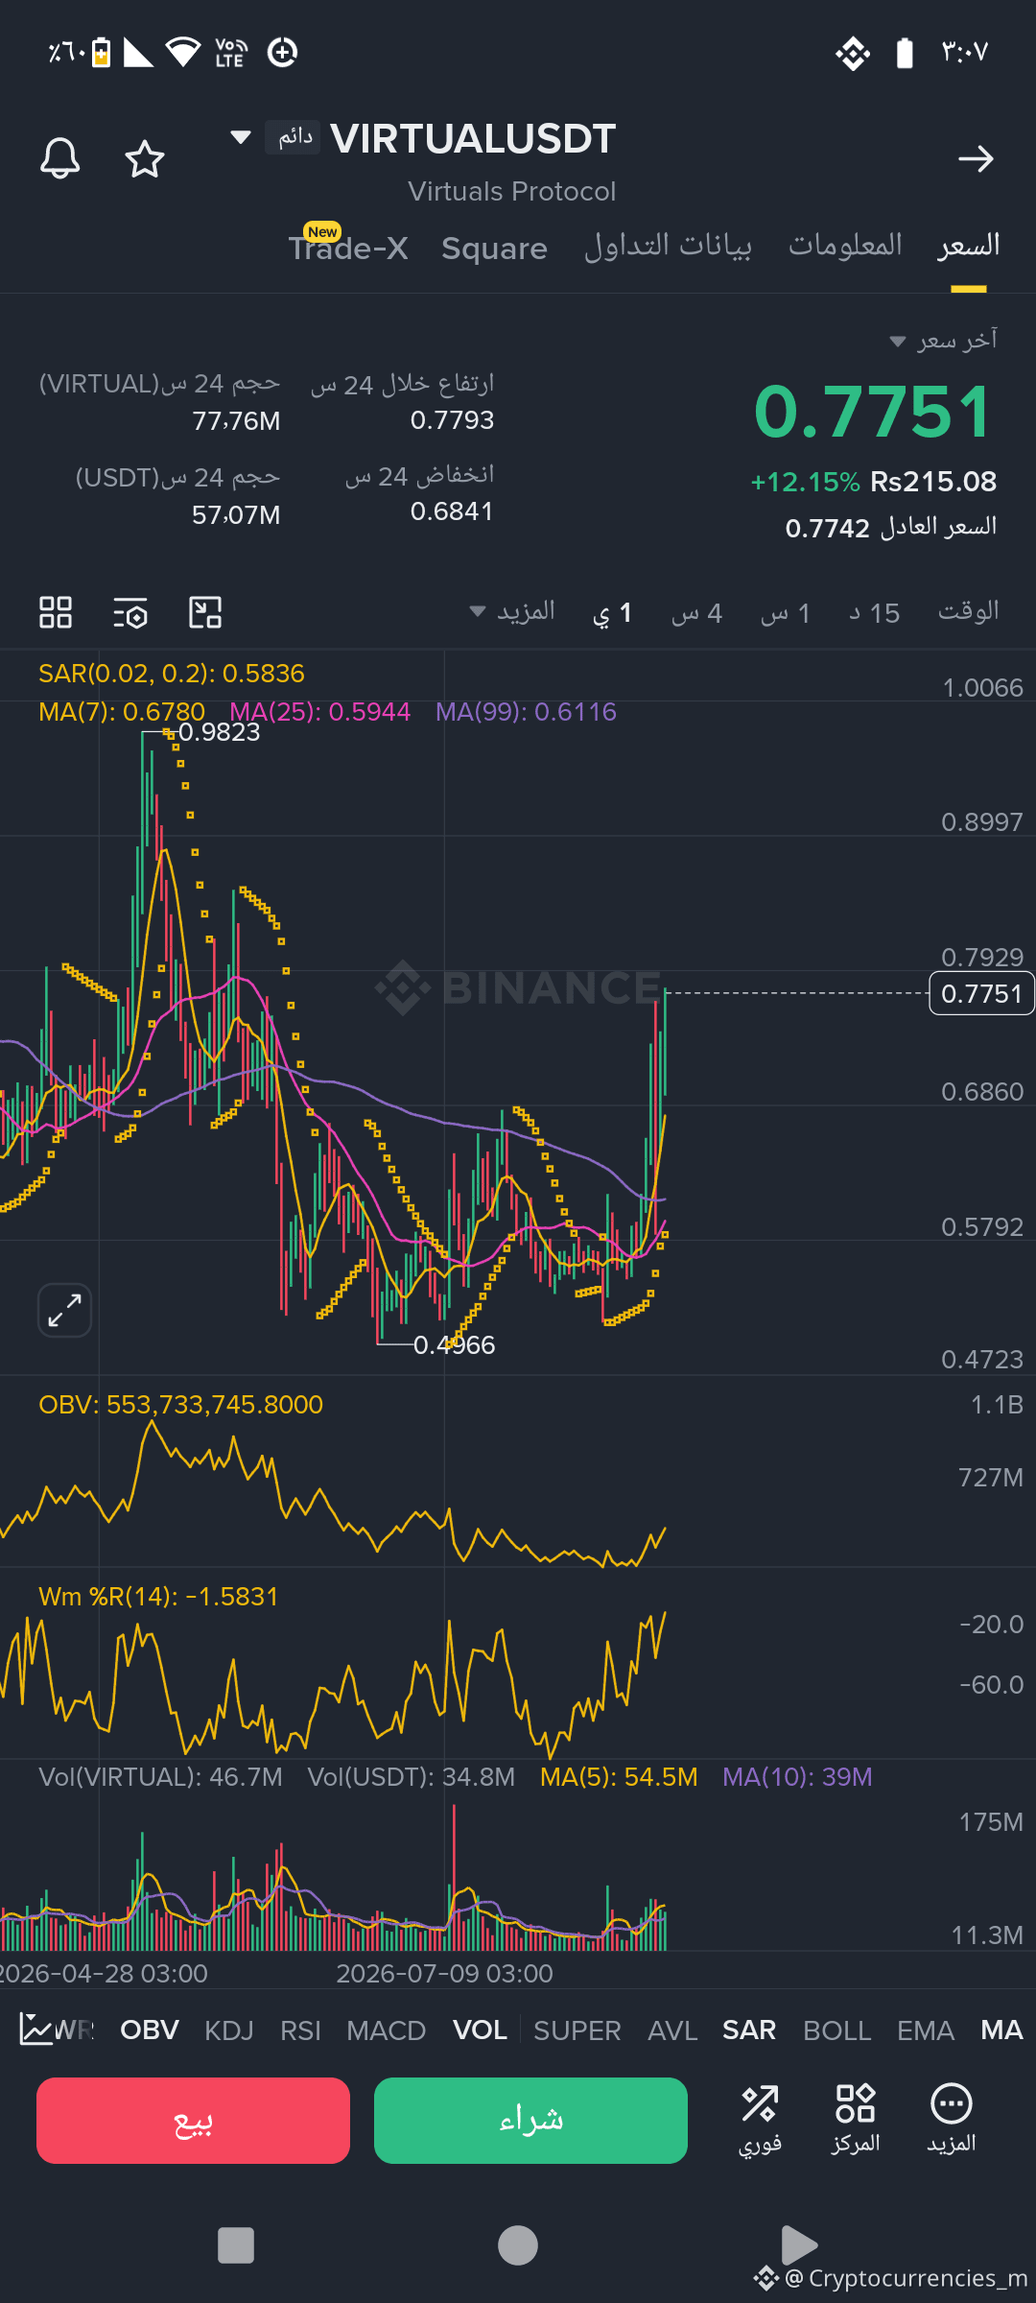Expand the آخر سعر last price dropdown
Viewport: 1036px width, 2303px height.
[944, 341]
